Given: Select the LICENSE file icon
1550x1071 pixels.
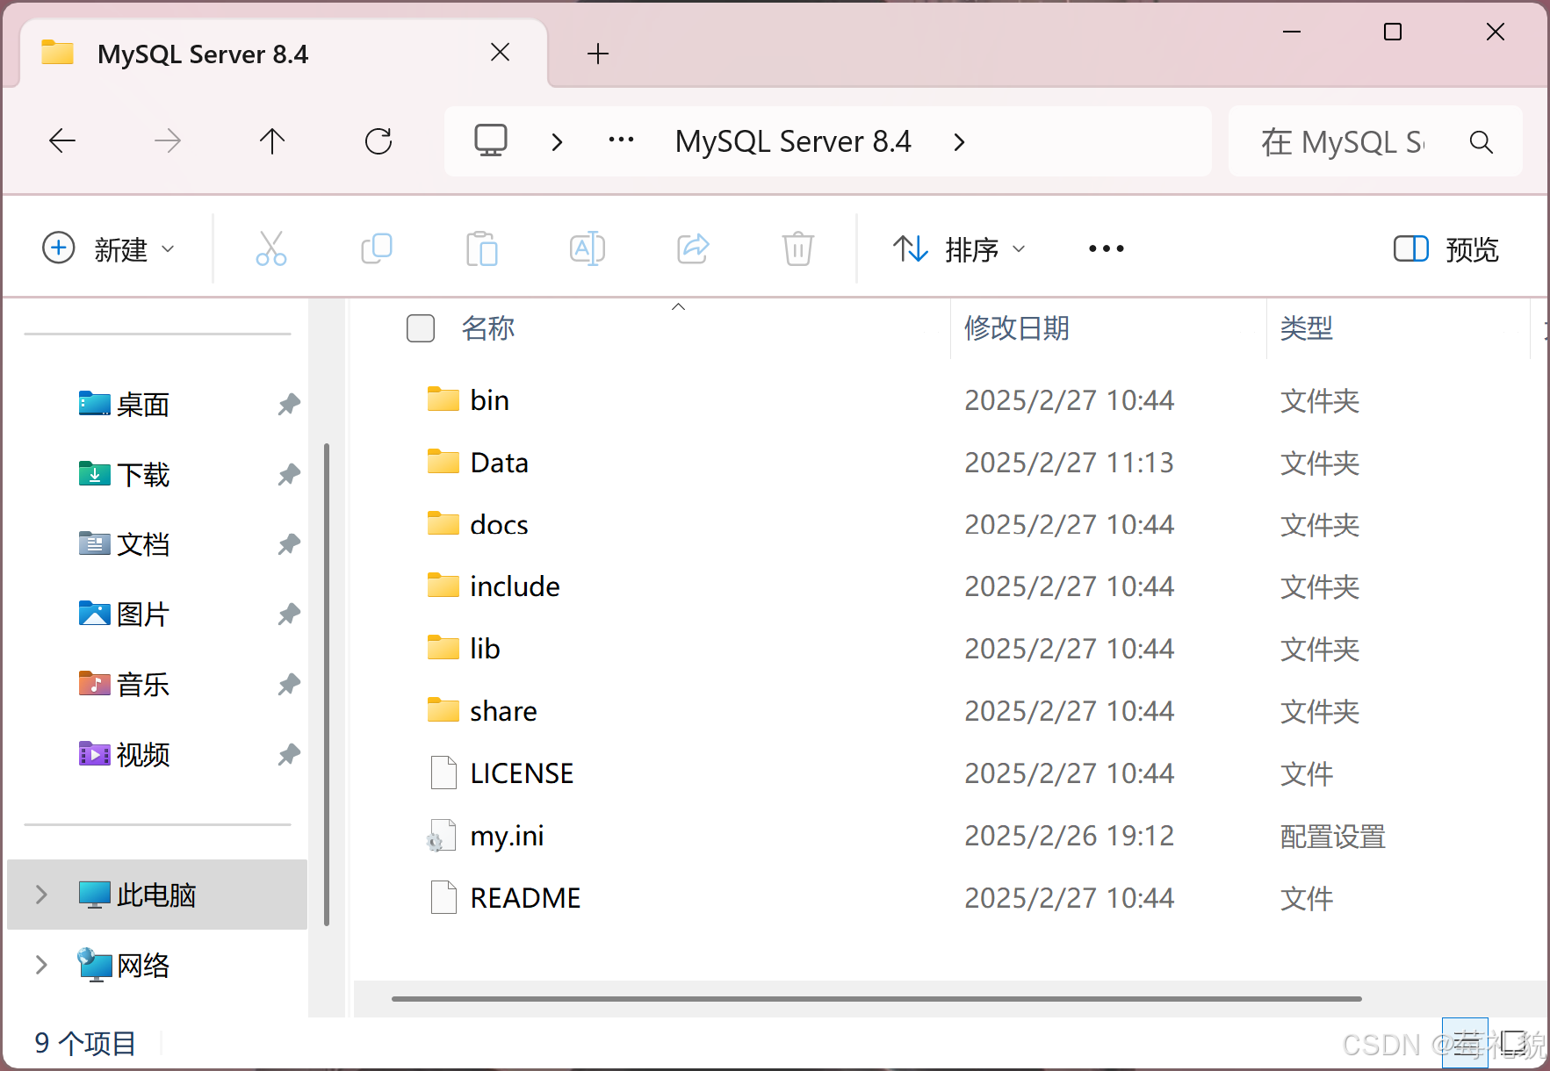Looking at the screenshot, I should (x=443, y=773).
